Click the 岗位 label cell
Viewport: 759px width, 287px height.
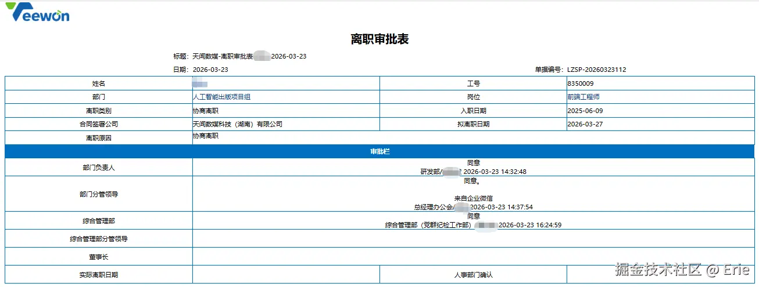pos(473,97)
